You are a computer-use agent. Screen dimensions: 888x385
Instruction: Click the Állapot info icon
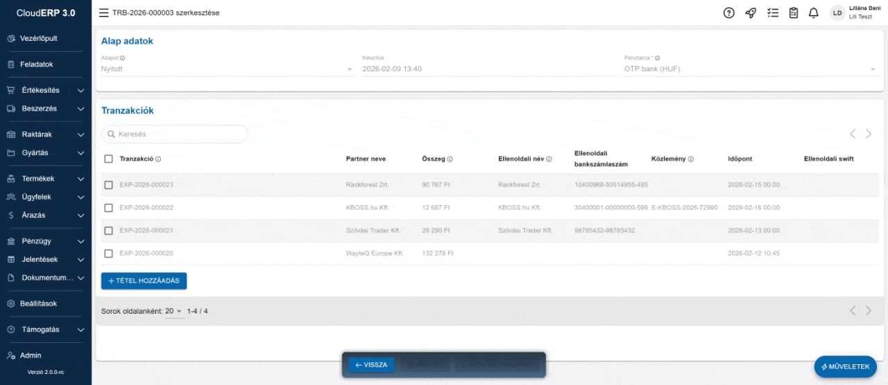coord(123,58)
